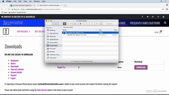Open Dashboard account link
Viewport: 169px width, 95px height.
[15, 60]
